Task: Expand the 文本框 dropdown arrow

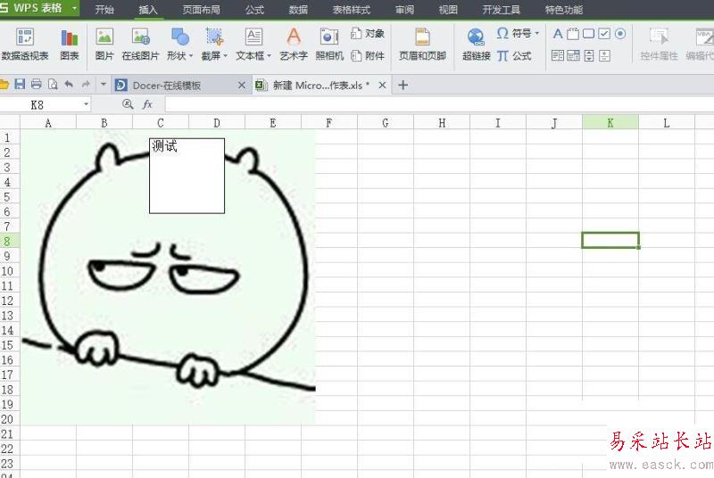Action: (x=270, y=56)
